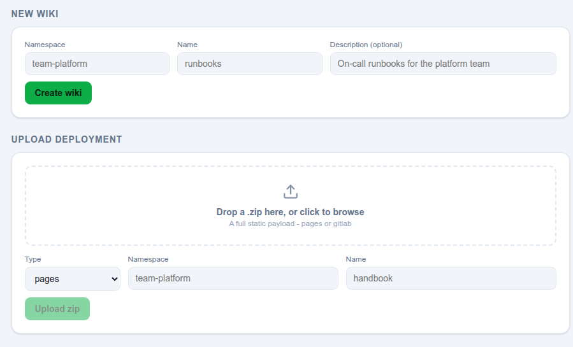Click the UPLOAD DEPLOYMENT heading

tap(66, 139)
